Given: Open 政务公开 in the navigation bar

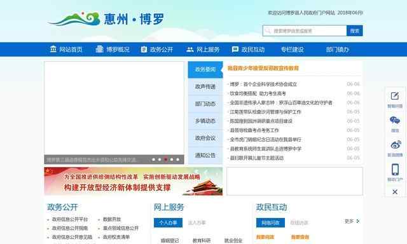Looking at the screenshot, I should pos(157,50).
